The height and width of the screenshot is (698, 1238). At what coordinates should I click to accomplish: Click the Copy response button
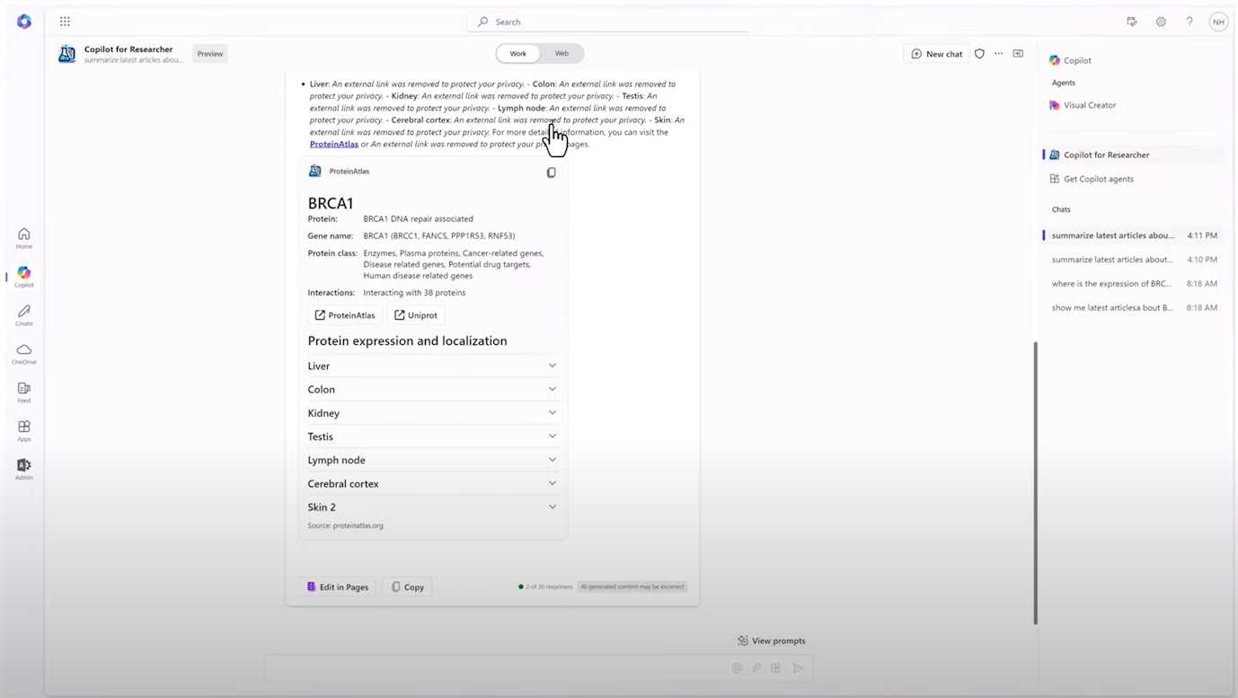(x=407, y=587)
